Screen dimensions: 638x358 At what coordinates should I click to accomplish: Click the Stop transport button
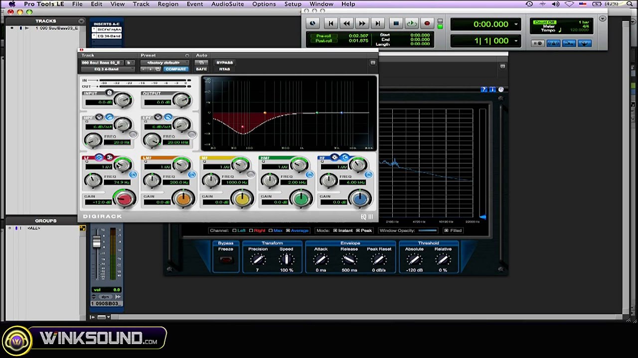pyautogui.click(x=396, y=23)
